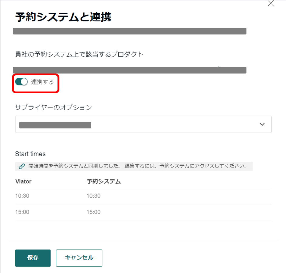
Task: Click the link sync icon
Action: click(x=22, y=167)
